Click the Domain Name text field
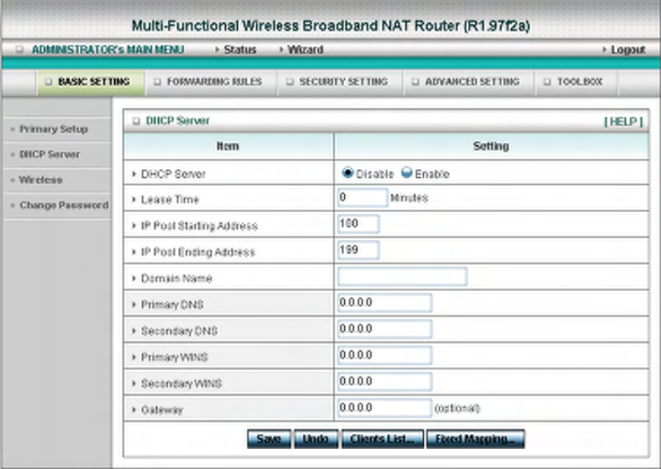 (x=402, y=277)
